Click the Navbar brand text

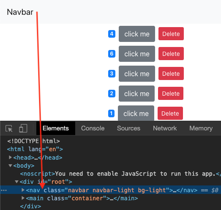[20, 12]
